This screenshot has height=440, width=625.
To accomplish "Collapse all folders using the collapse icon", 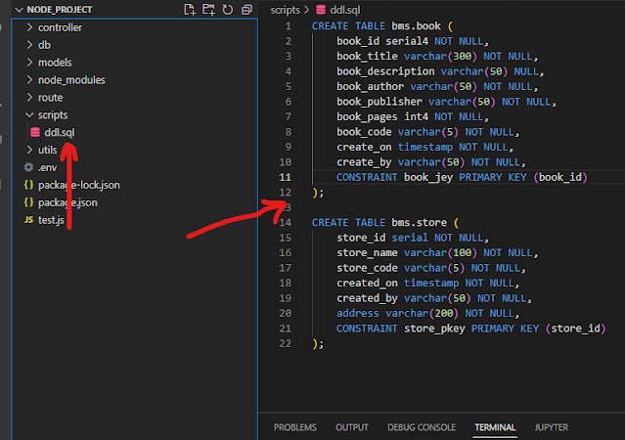I will point(246,10).
